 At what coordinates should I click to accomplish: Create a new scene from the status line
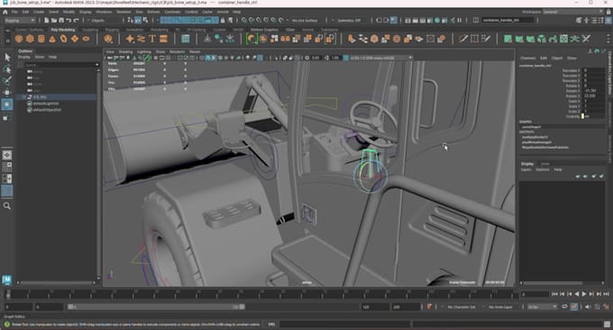click(x=47, y=21)
